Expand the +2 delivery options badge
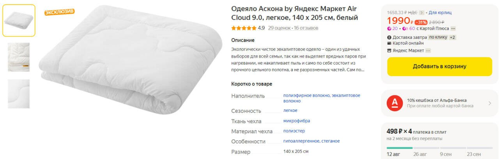The image size is (499, 159). pyautogui.click(x=453, y=37)
